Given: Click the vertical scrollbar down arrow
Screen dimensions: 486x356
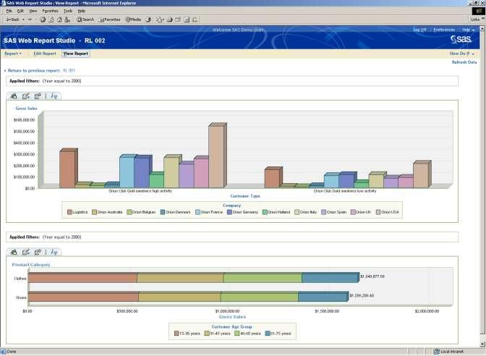Looking at the screenshot, I should click(482, 344).
